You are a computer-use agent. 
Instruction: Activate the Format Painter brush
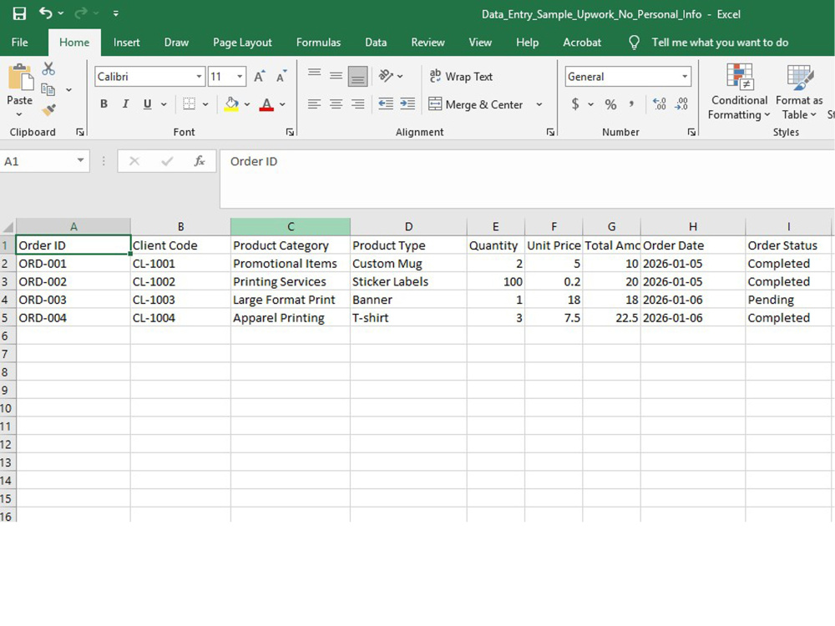click(48, 109)
